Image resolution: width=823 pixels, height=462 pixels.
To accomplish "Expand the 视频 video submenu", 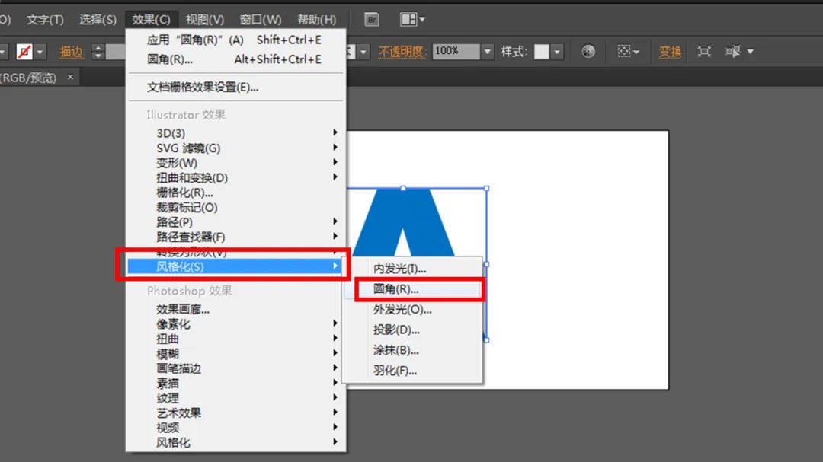I will (235, 428).
